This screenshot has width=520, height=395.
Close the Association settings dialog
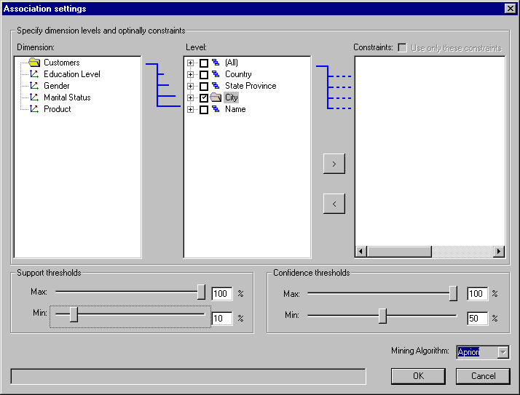click(x=510, y=8)
